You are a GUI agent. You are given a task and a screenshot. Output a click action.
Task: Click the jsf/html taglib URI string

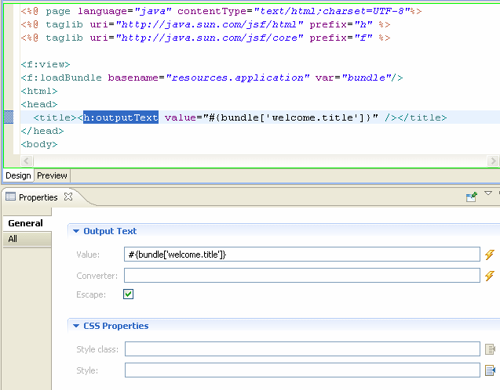click(210, 24)
